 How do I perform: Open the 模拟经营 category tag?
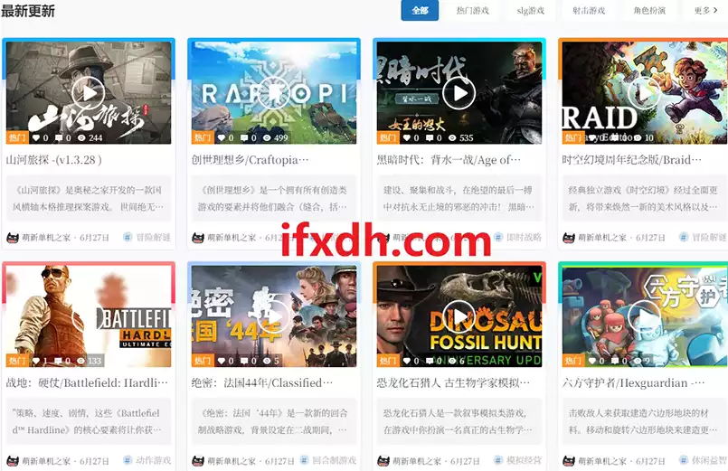(517, 460)
